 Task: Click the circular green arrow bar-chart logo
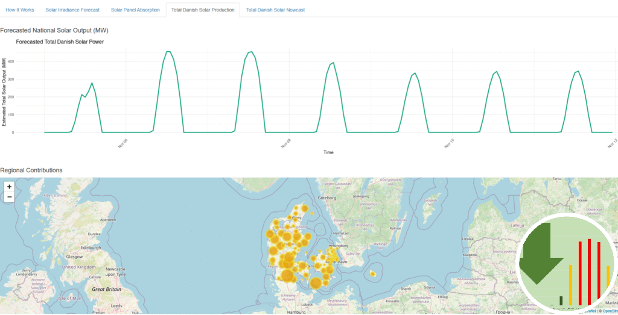tap(566, 263)
